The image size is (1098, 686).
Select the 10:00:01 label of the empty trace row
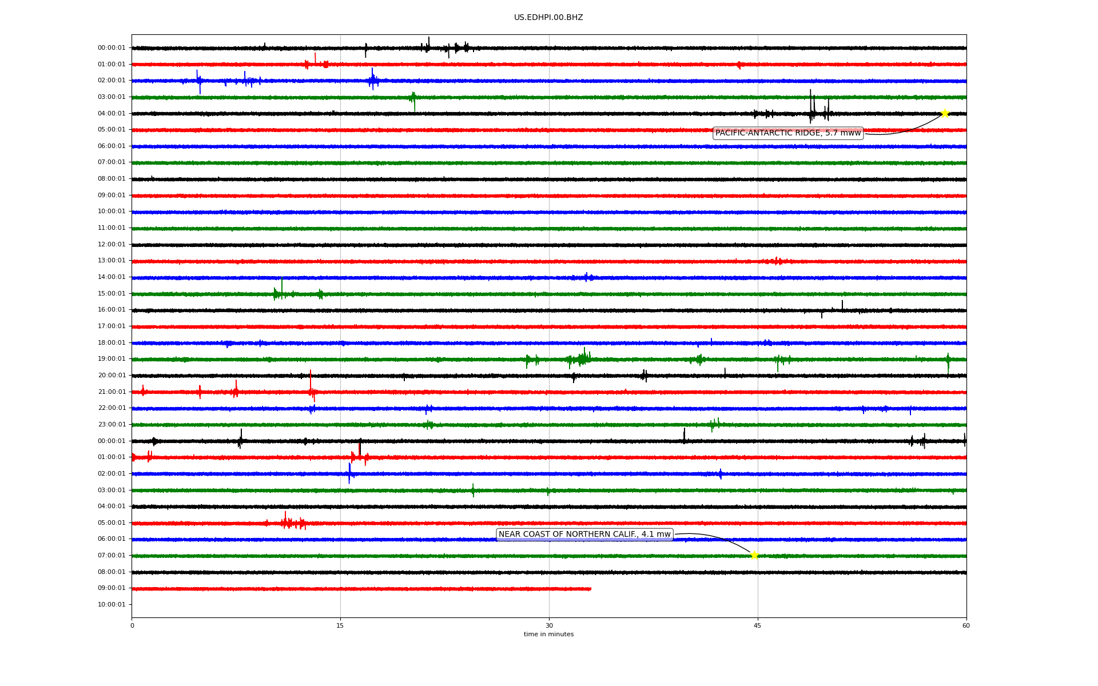(x=112, y=605)
